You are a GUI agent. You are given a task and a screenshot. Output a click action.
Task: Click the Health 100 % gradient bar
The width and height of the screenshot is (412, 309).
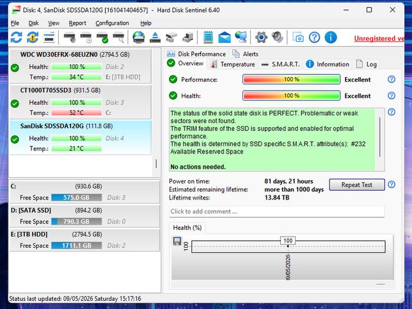pos(291,95)
